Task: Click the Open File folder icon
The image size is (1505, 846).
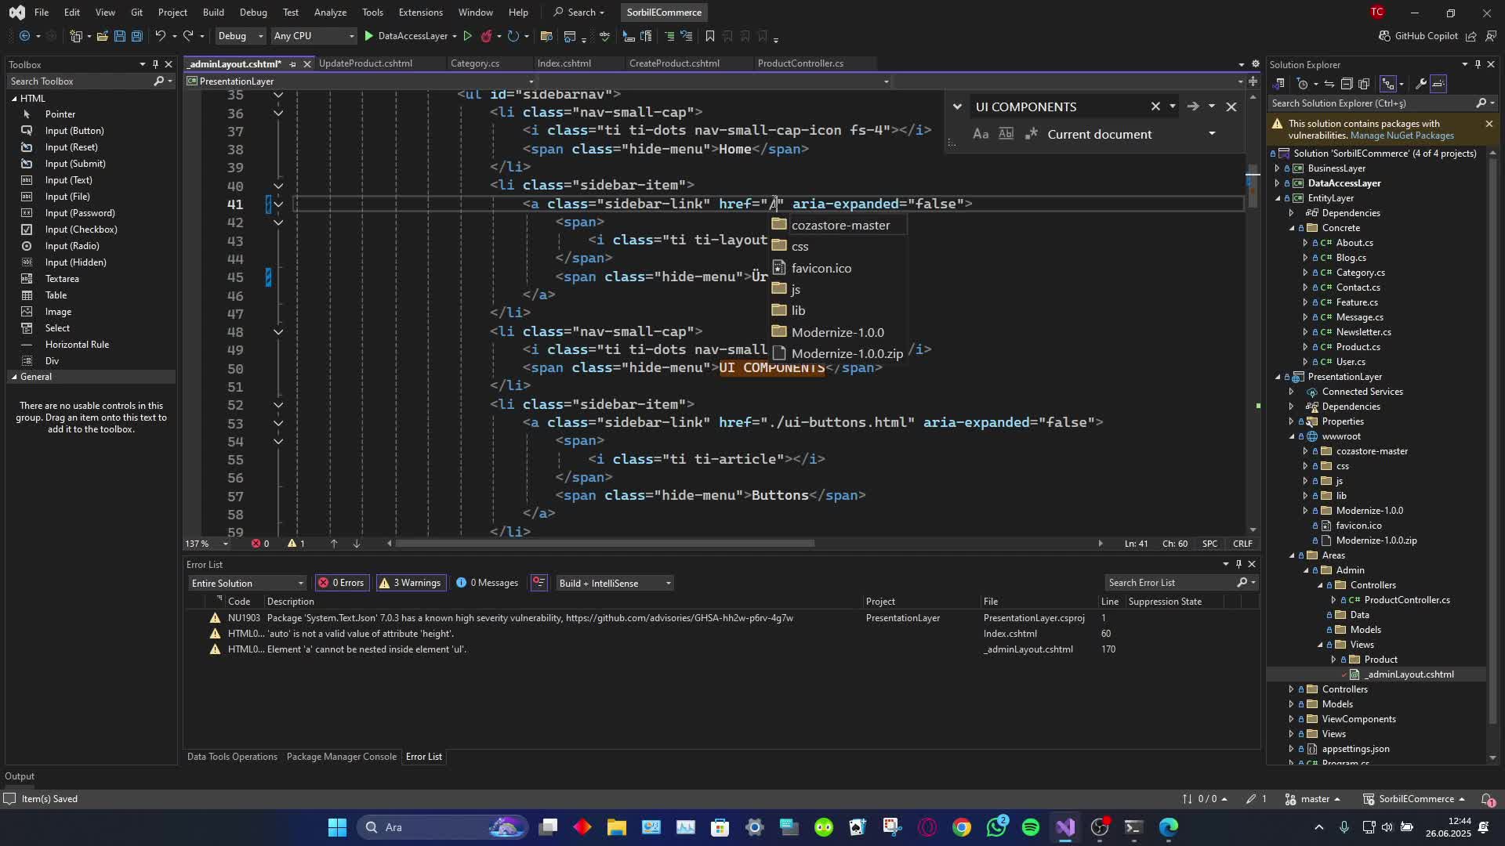Action: (102, 36)
